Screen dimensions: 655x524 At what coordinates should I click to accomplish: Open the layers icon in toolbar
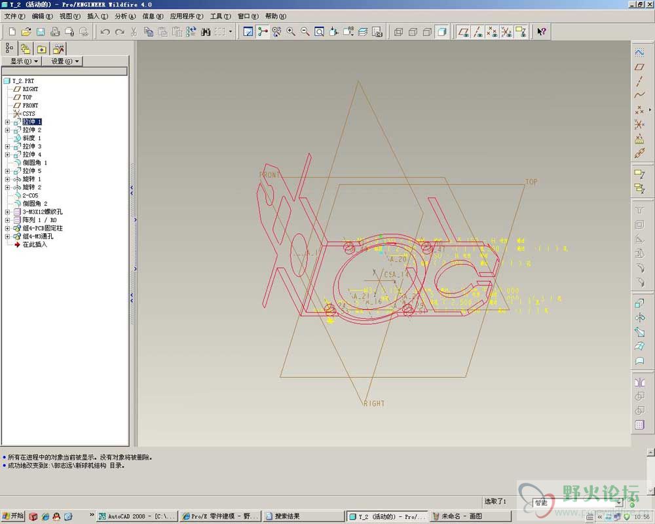tap(363, 31)
